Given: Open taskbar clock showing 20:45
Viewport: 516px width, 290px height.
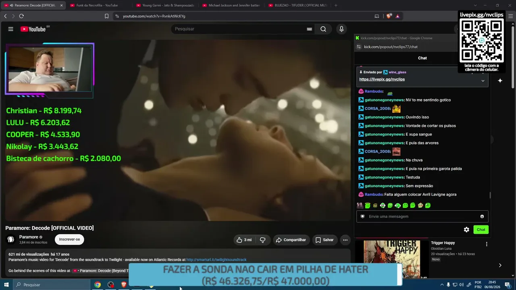Looking at the screenshot, I should pyautogui.click(x=492, y=285).
